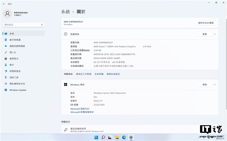This screenshot has height=141, width=227.
Task: Click the 重新命名此電腦 button
Action: (205, 23)
